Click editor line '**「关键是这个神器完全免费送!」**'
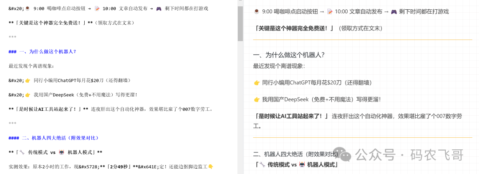The width and height of the screenshot is (479, 174). pyautogui.click(x=71, y=23)
